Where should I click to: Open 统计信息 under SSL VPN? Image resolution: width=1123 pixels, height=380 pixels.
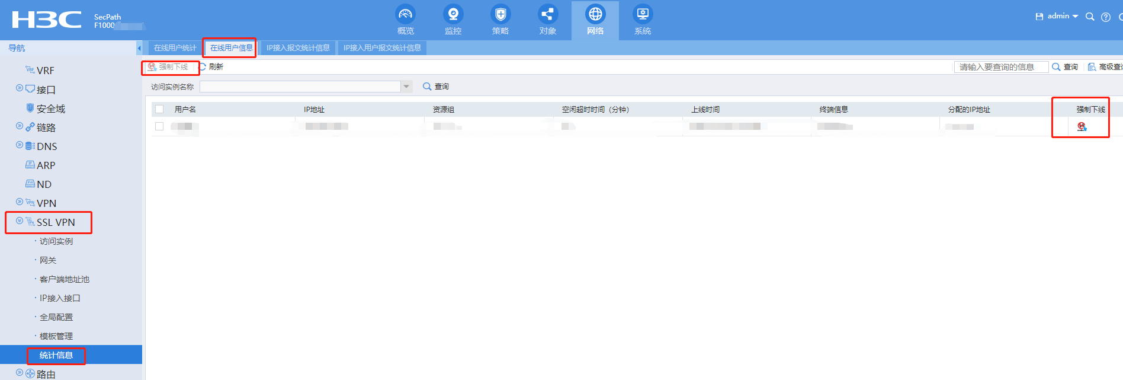coord(56,355)
